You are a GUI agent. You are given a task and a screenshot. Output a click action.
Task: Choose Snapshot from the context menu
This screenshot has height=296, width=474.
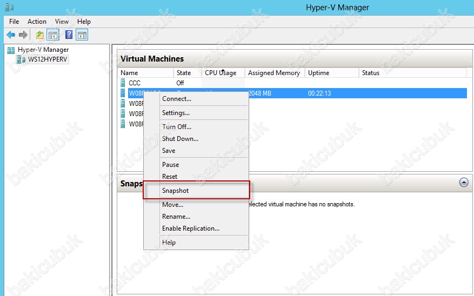tap(196, 190)
